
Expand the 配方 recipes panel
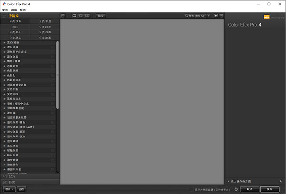pos(30,176)
